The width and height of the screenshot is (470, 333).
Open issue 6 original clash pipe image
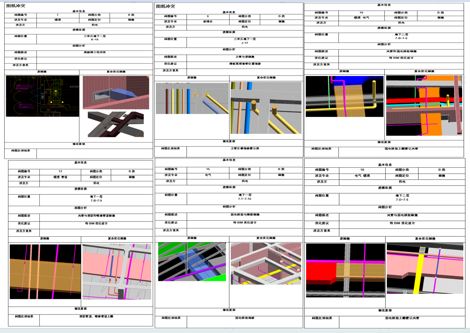pyautogui.click(x=192, y=98)
